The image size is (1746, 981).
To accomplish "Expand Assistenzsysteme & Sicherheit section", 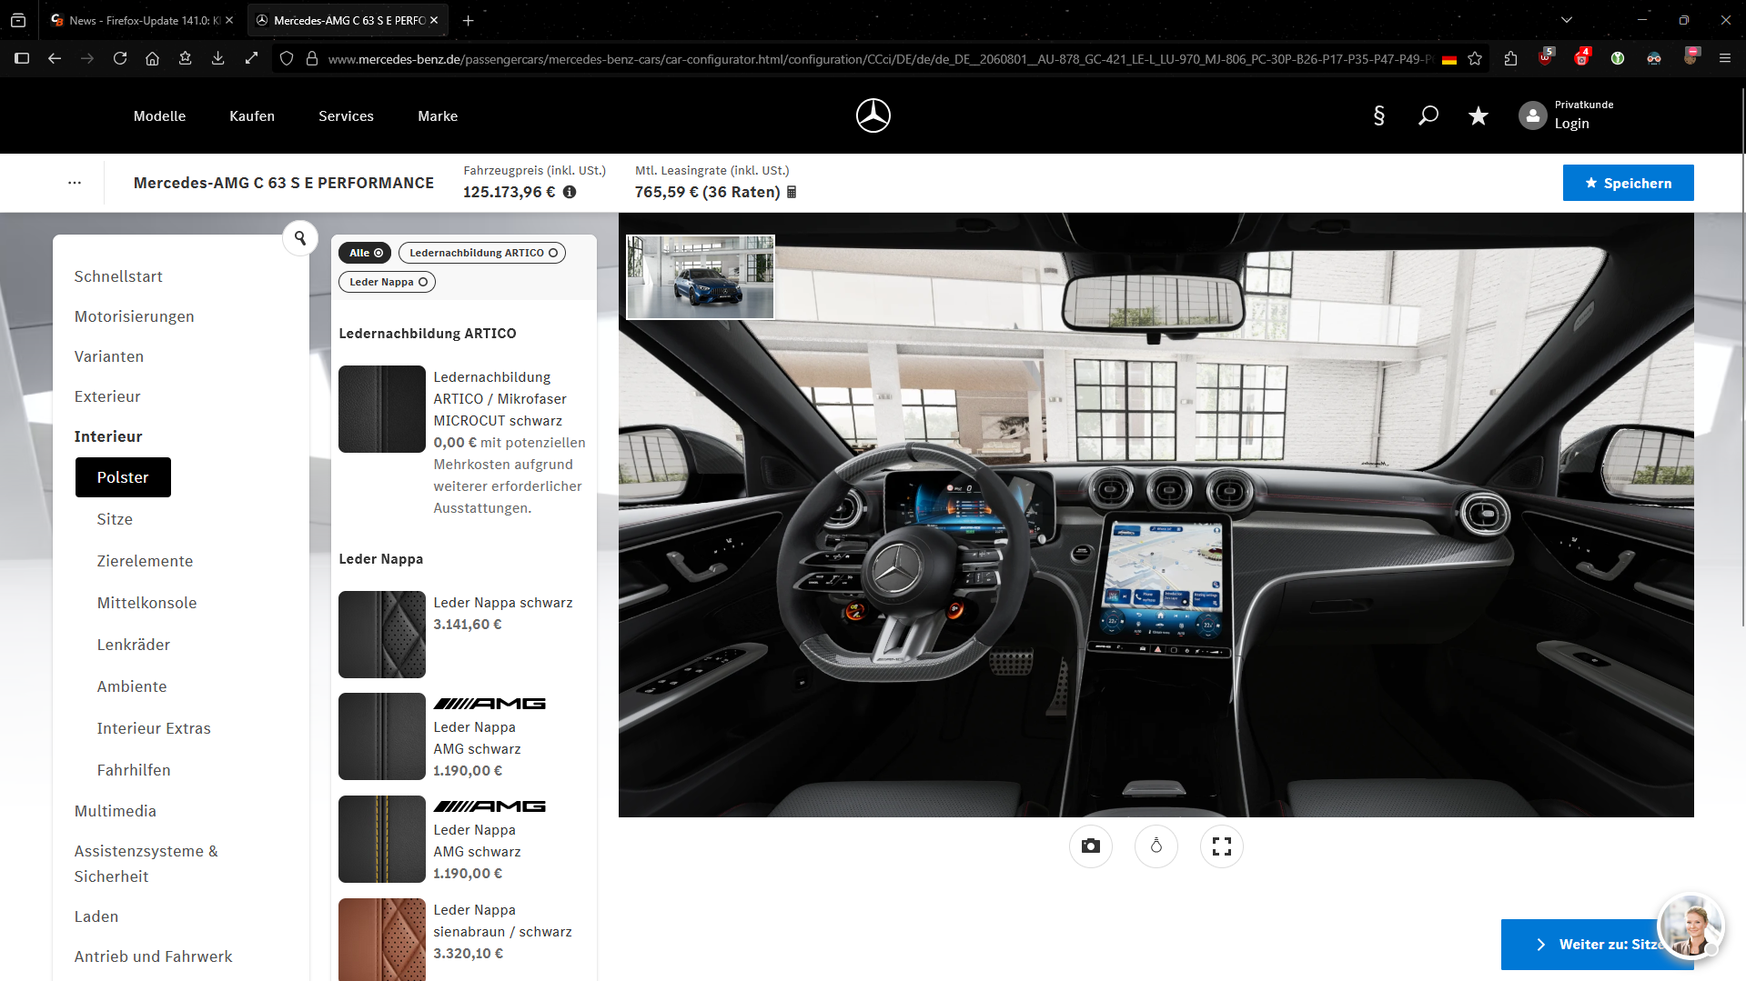I will [146, 864].
